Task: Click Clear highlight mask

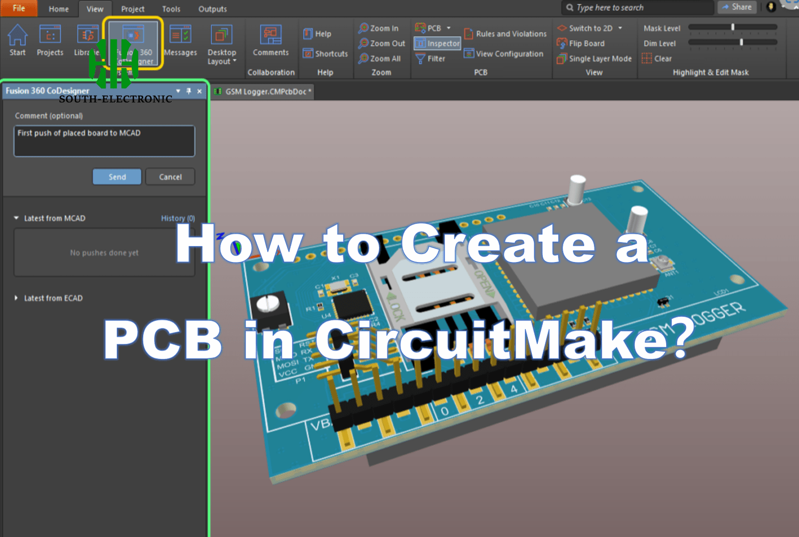Action: [x=657, y=58]
